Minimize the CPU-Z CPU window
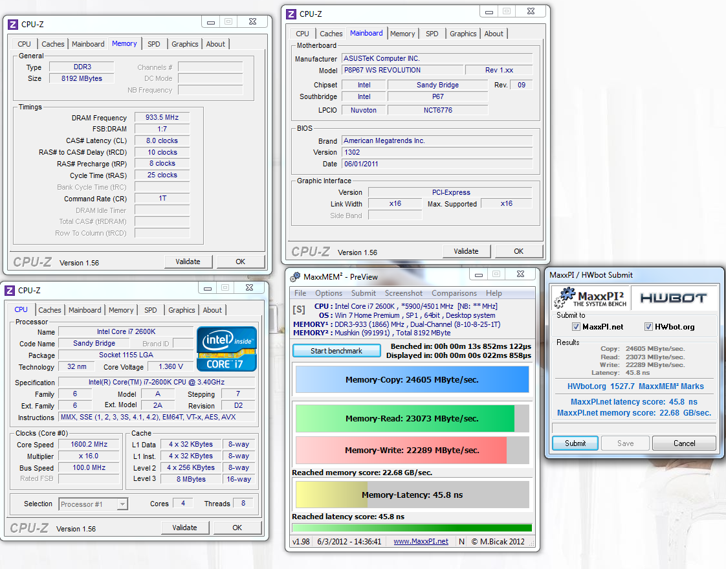This screenshot has height=569, width=726. (208, 288)
